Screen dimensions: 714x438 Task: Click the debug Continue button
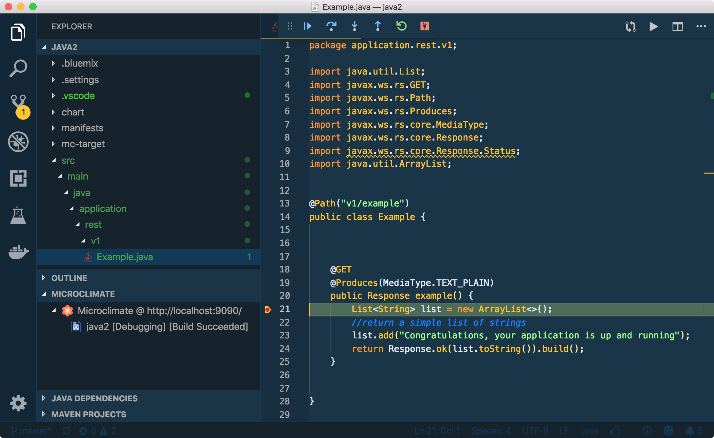(308, 26)
